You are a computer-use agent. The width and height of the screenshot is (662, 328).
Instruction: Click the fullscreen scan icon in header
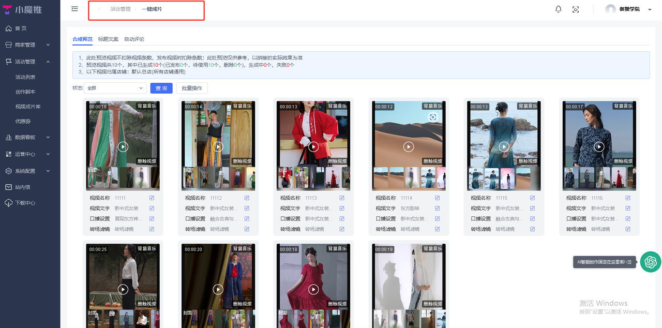576,9
